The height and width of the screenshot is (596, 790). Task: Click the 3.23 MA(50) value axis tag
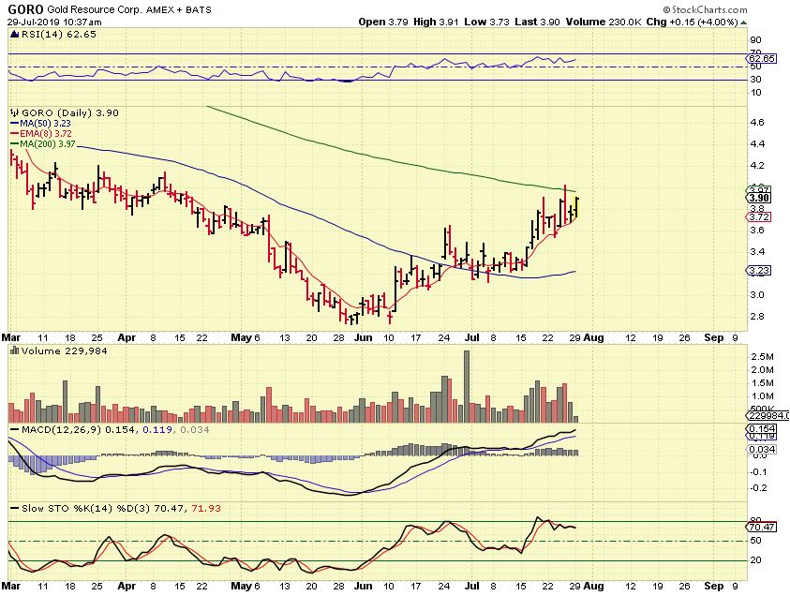759,271
